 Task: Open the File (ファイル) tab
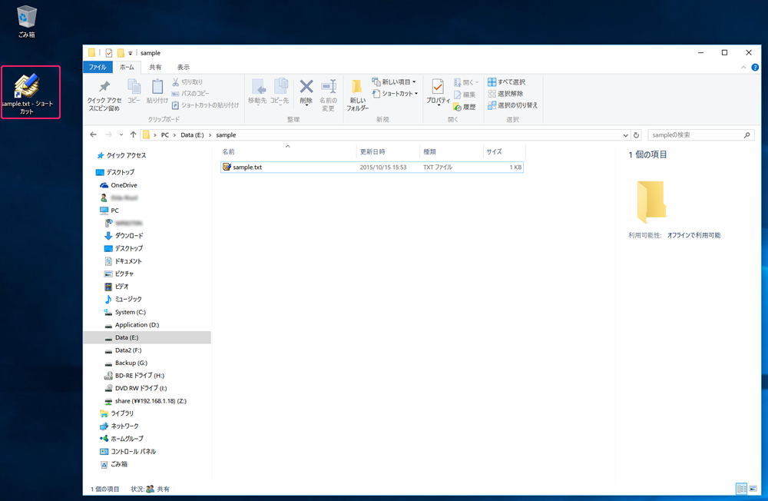click(98, 67)
